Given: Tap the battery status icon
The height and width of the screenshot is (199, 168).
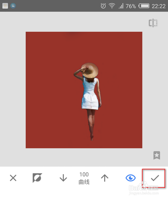Looking at the screenshot, I should [144, 6].
